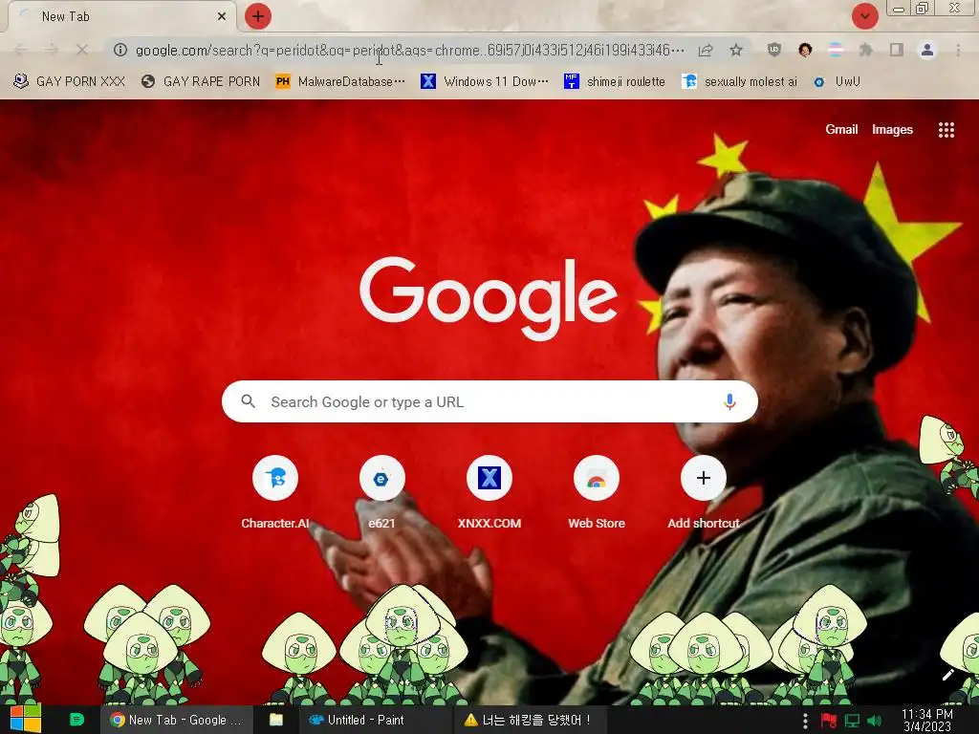
Task: Open the Google apps grid
Action: pos(946,129)
